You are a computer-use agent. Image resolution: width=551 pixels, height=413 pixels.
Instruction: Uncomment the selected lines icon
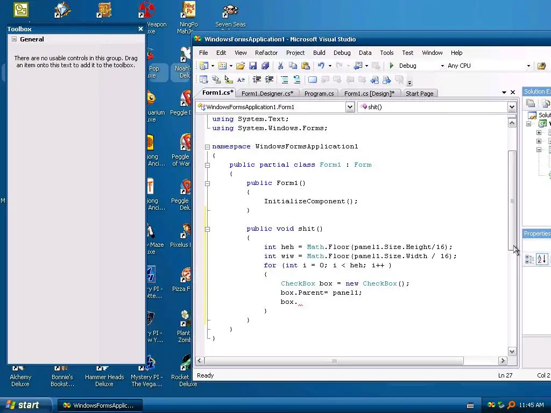coord(297,80)
